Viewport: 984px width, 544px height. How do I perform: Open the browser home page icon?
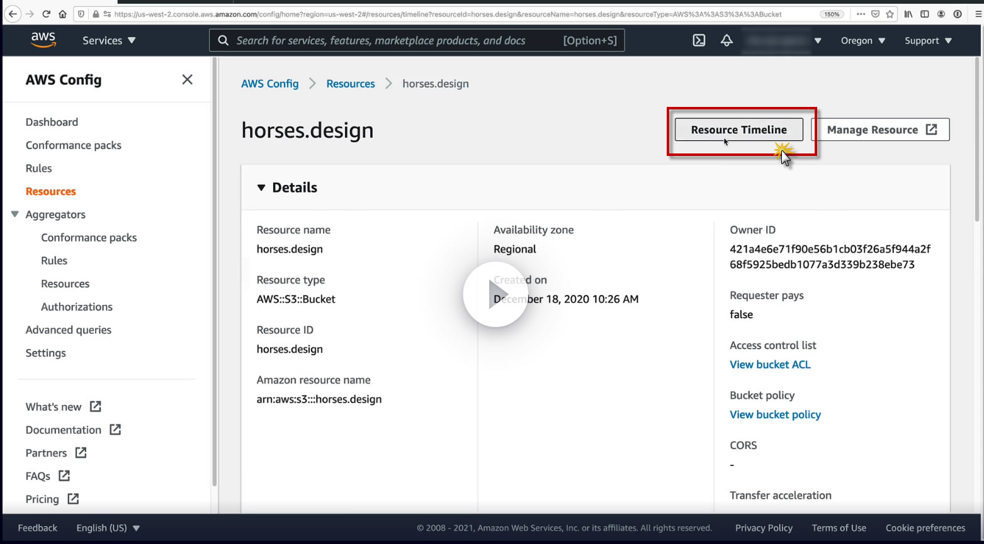coord(62,14)
